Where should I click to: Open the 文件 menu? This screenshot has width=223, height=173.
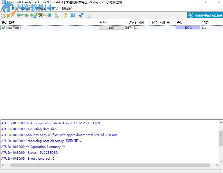pyautogui.click(x=5, y=8)
